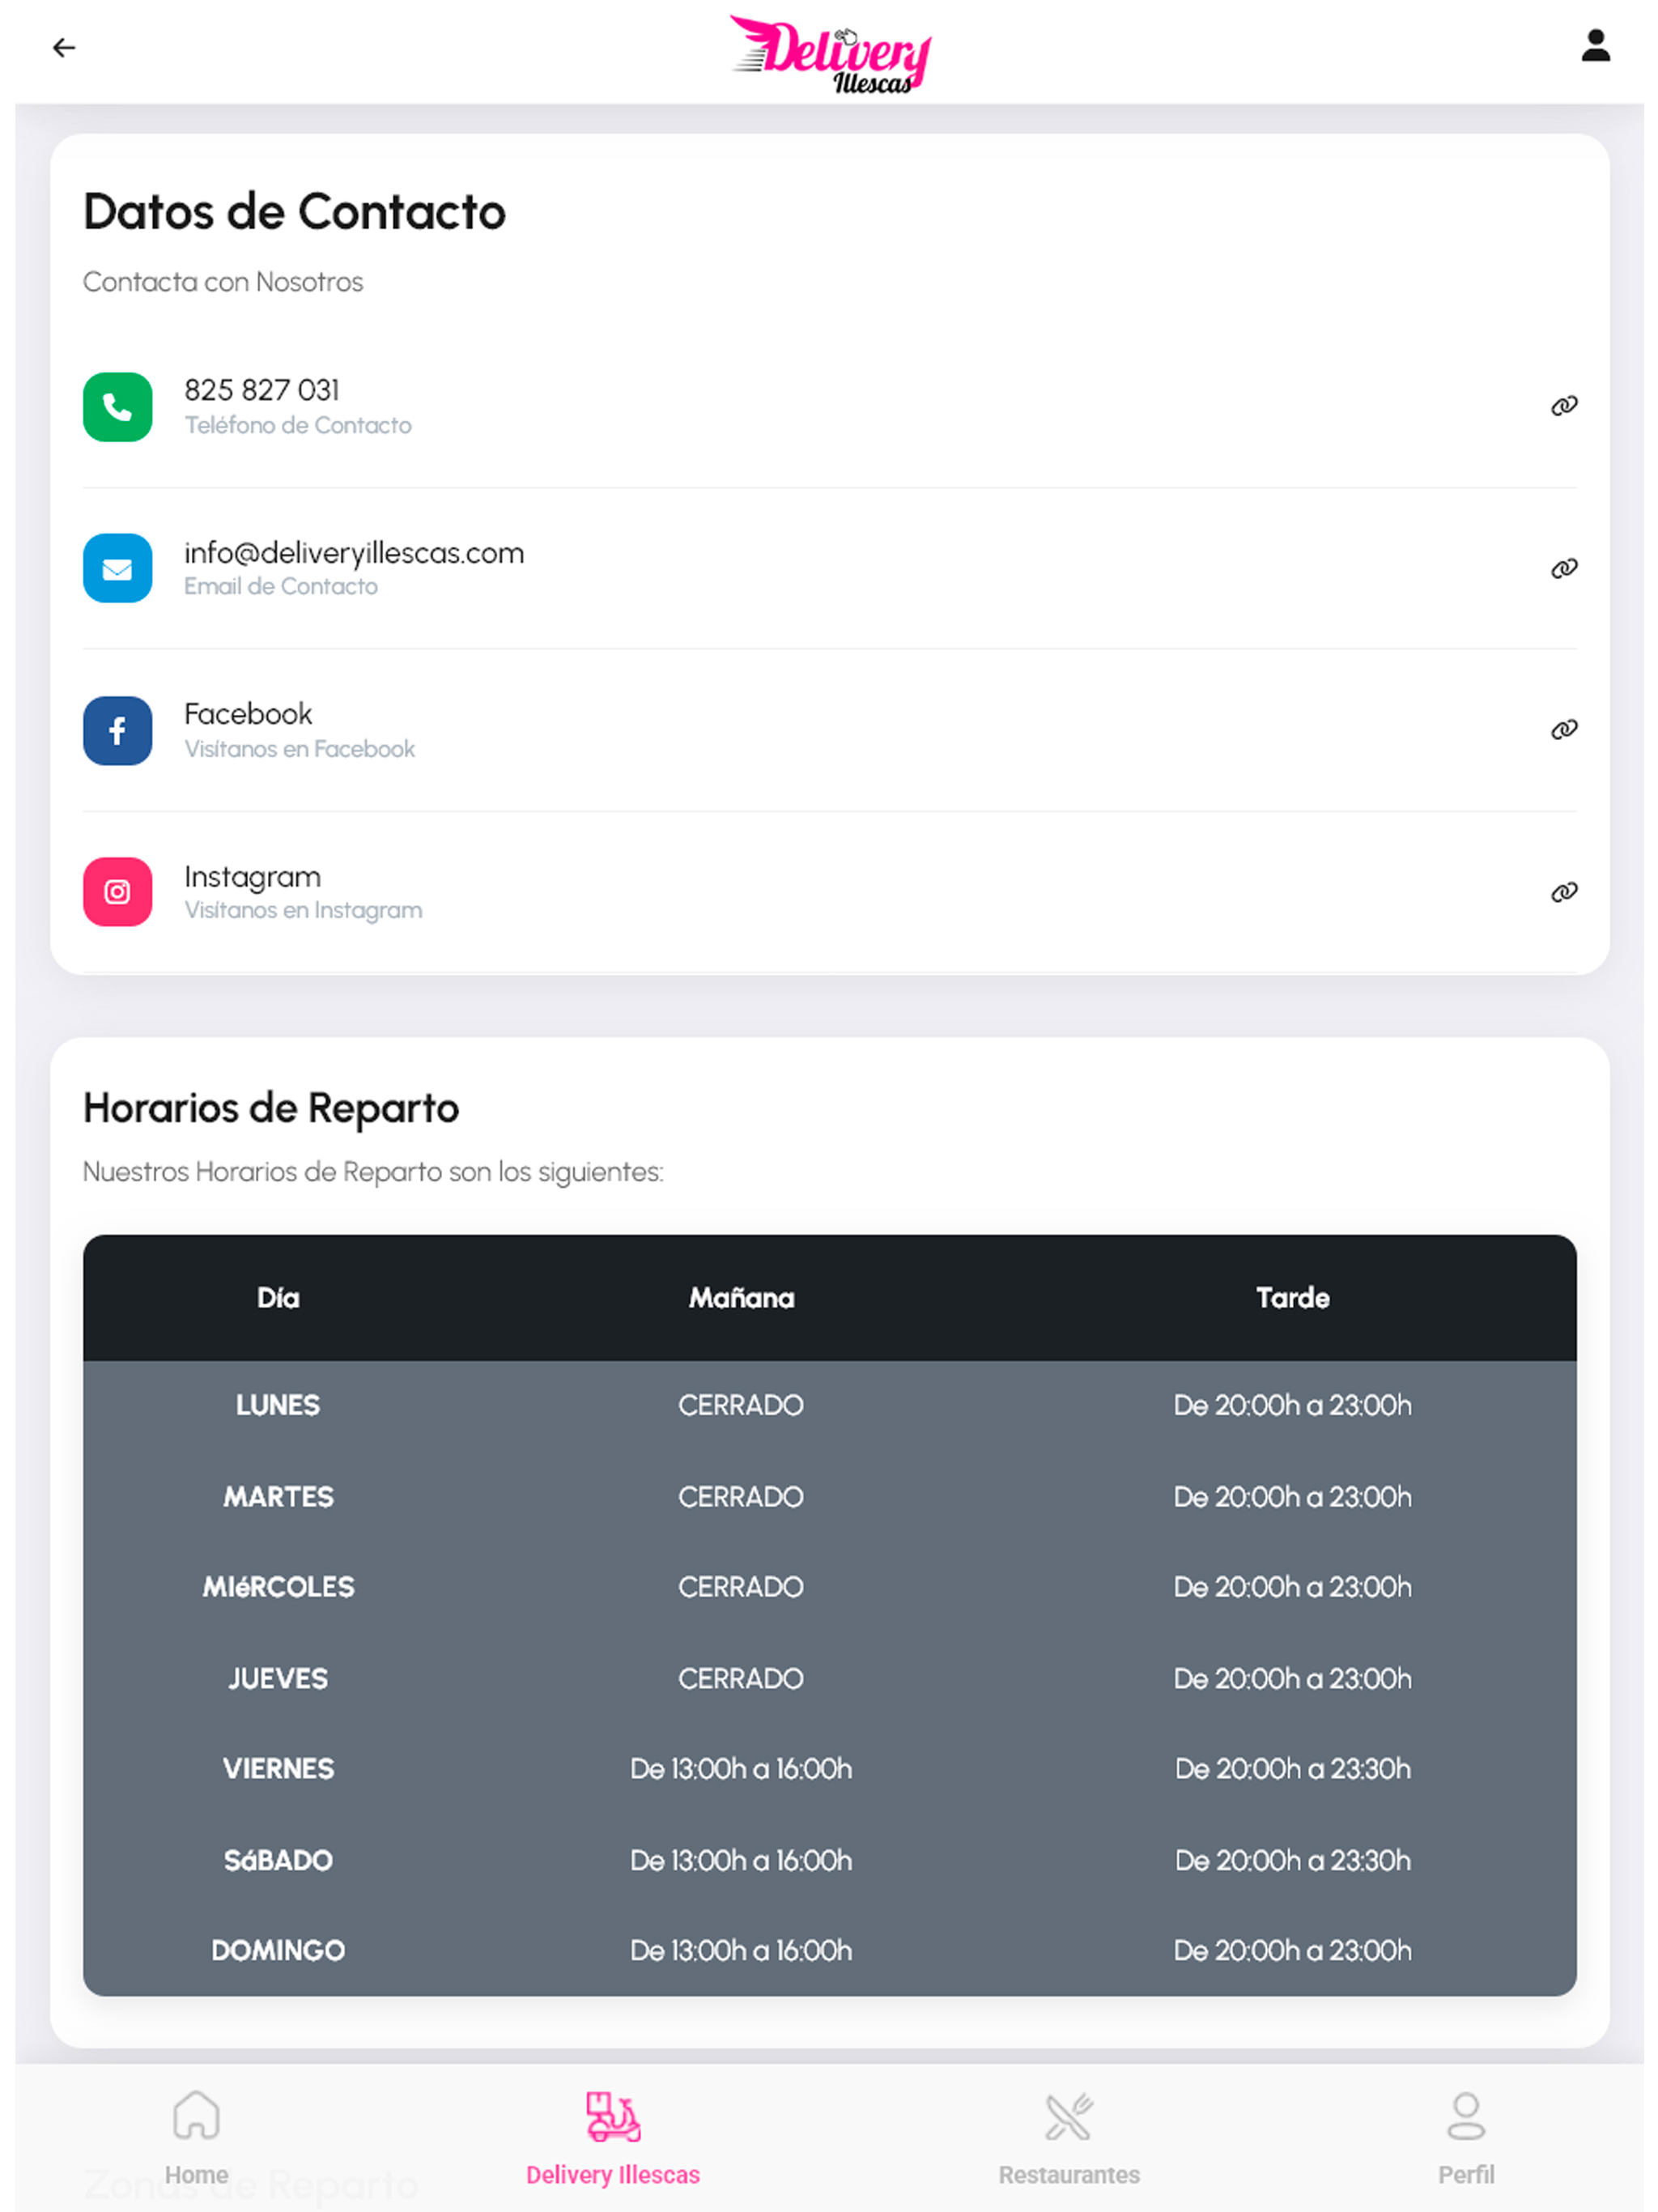Click MARTES evening hours cell

(1292, 1497)
